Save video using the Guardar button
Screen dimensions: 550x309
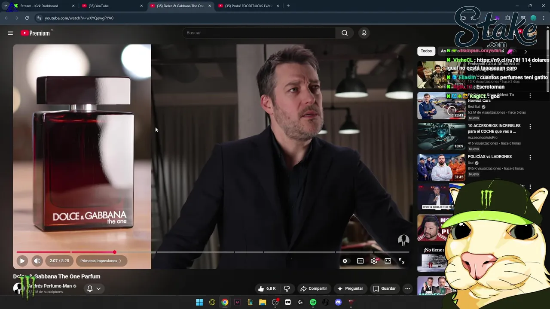(385, 288)
